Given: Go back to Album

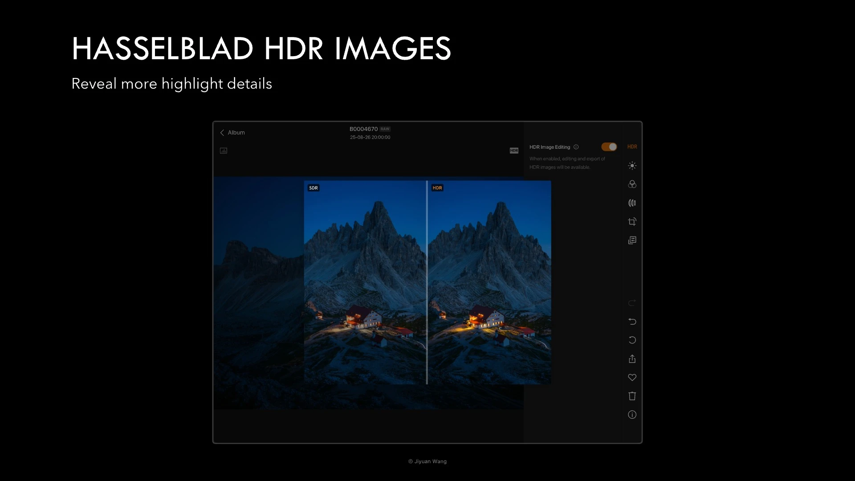Looking at the screenshot, I should click(x=232, y=133).
